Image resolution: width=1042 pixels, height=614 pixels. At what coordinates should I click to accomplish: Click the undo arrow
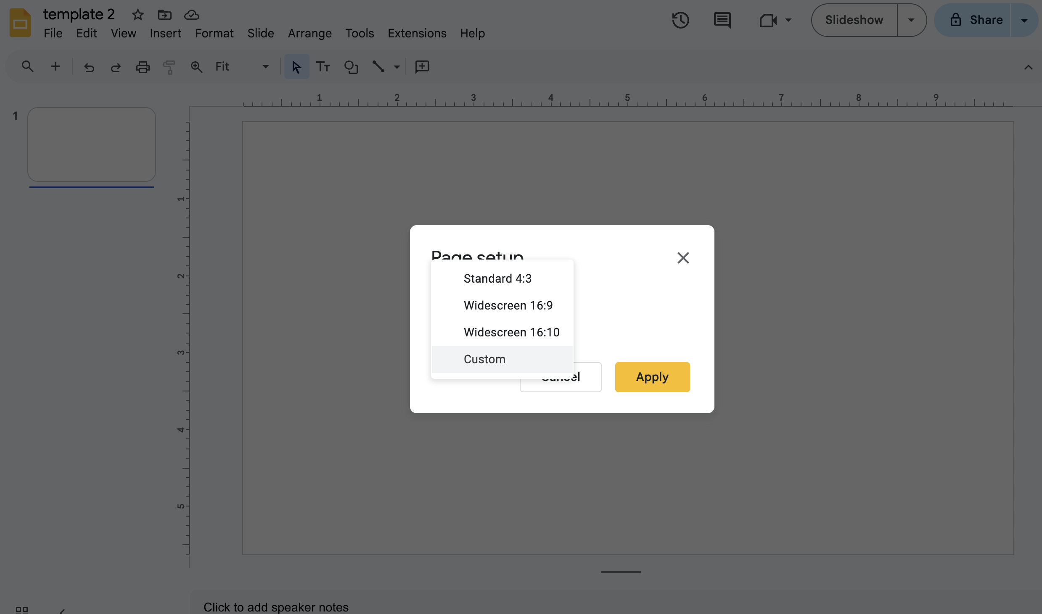click(x=89, y=67)
